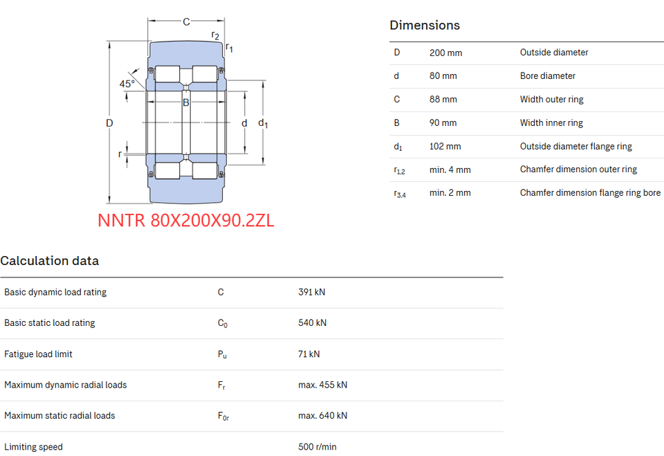Screen dimensions: 664x456
Task: Click the d1 symbol in the Dimensions table
Action: click(398, 147)
